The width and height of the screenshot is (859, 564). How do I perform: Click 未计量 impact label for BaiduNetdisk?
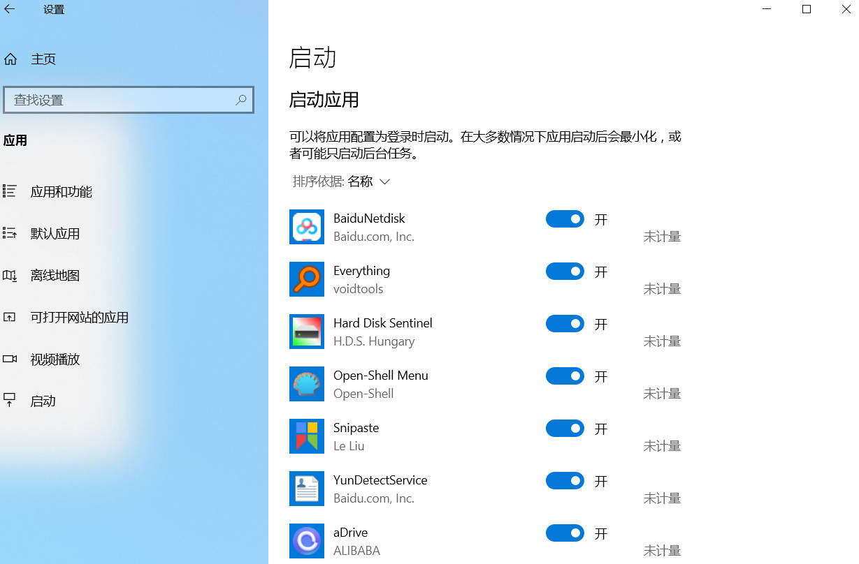point(662,237)
